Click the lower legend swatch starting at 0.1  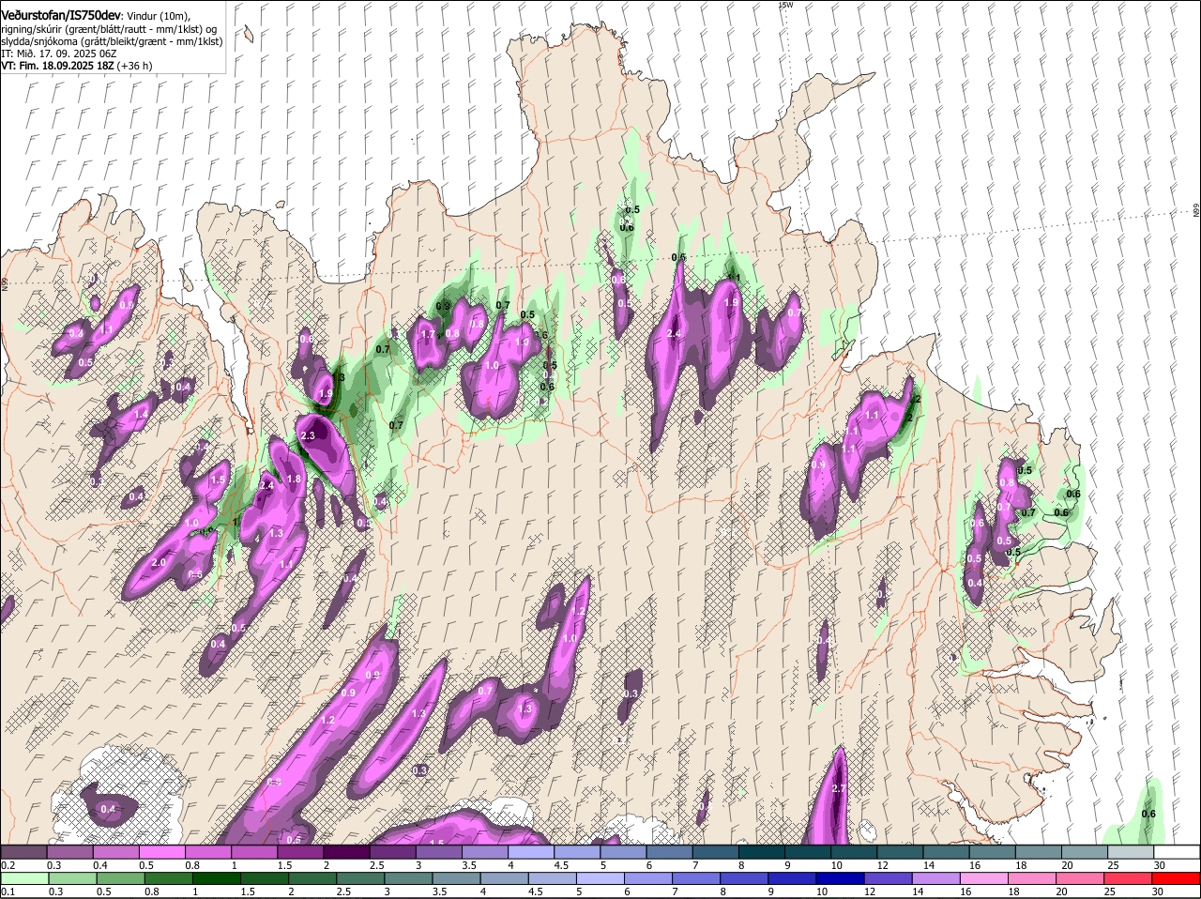[23, 878]
